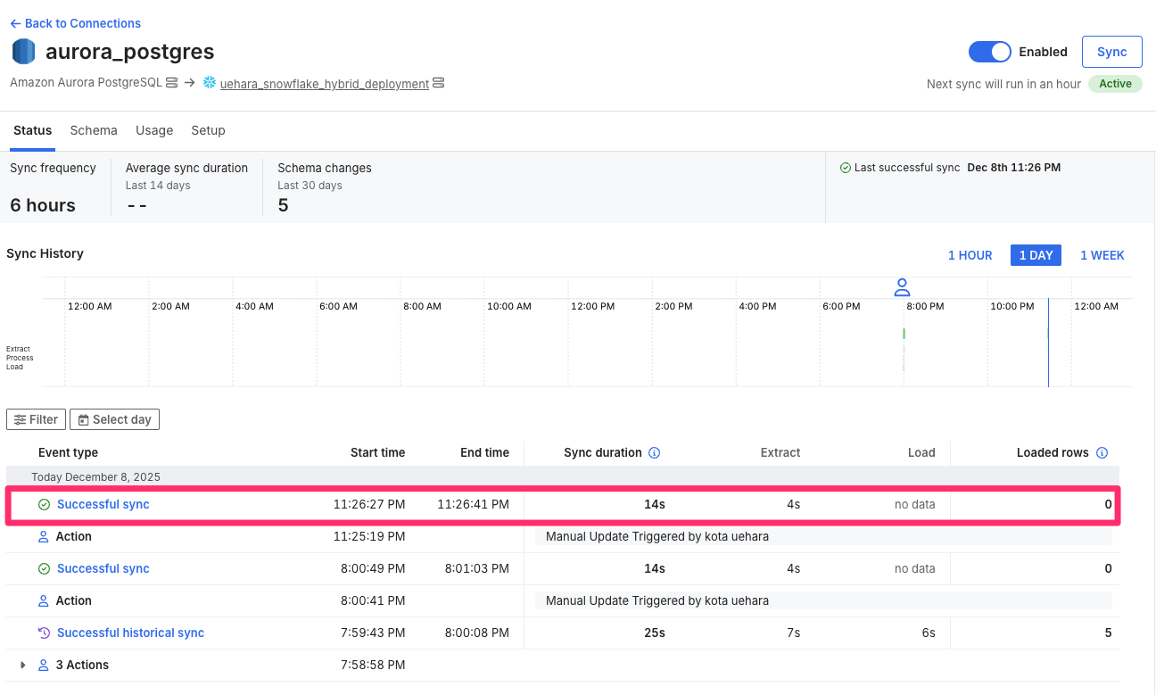Viewport: 1156px width, 695px height.
Task: Click the historical sync clock icon
Action: coord(44,633)
